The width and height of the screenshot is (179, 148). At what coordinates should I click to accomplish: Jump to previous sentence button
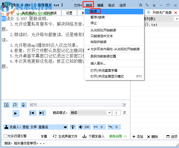point(33,113)
